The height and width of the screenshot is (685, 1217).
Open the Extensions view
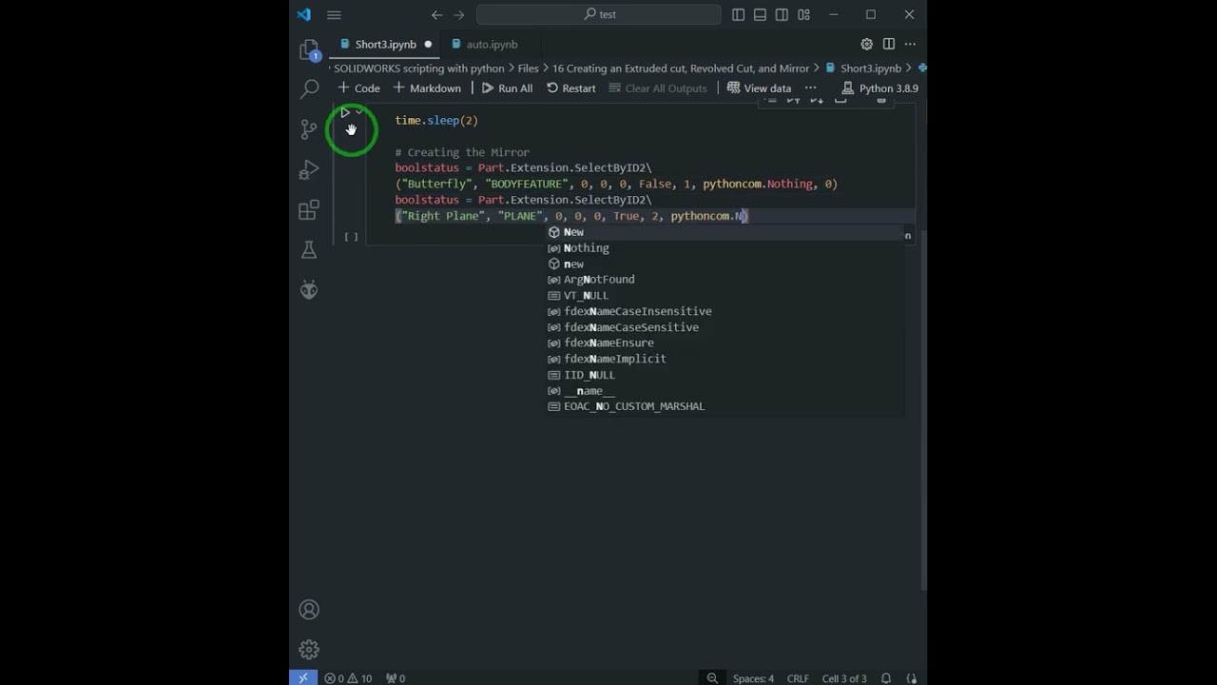pyautogui.click(x=309, y=209)
